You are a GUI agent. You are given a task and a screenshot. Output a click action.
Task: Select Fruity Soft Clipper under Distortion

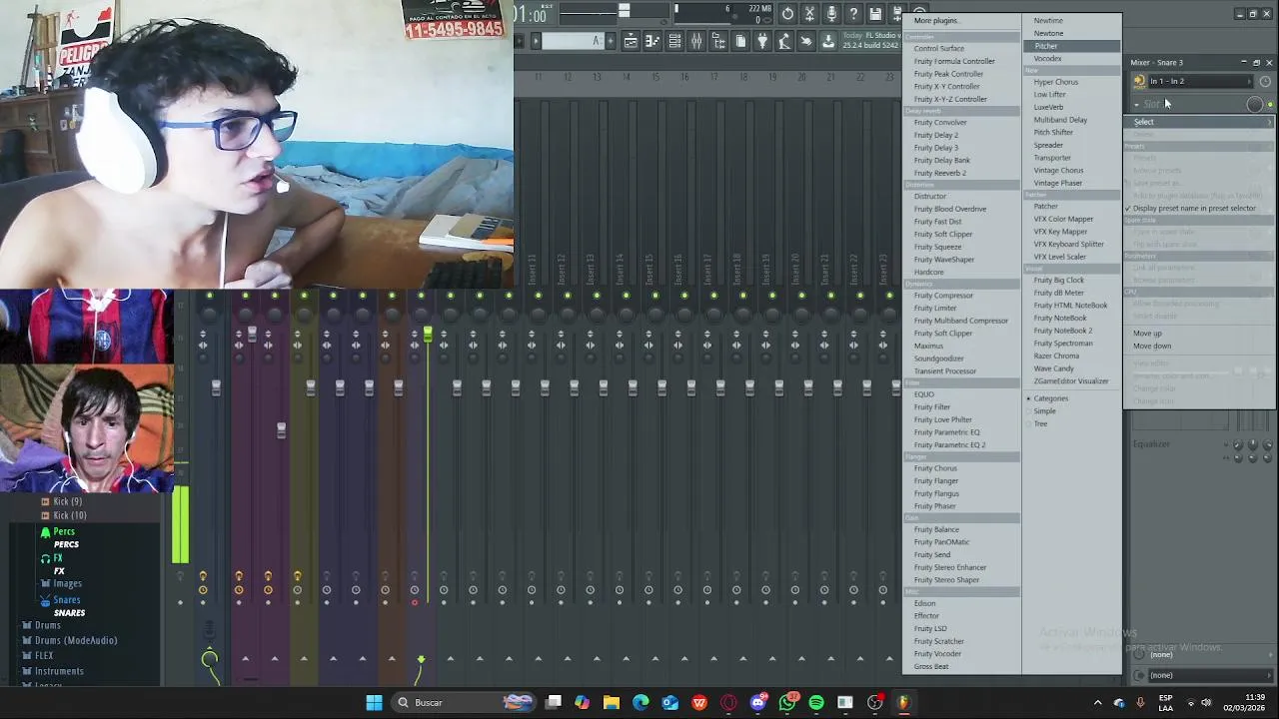pos(943,235)
